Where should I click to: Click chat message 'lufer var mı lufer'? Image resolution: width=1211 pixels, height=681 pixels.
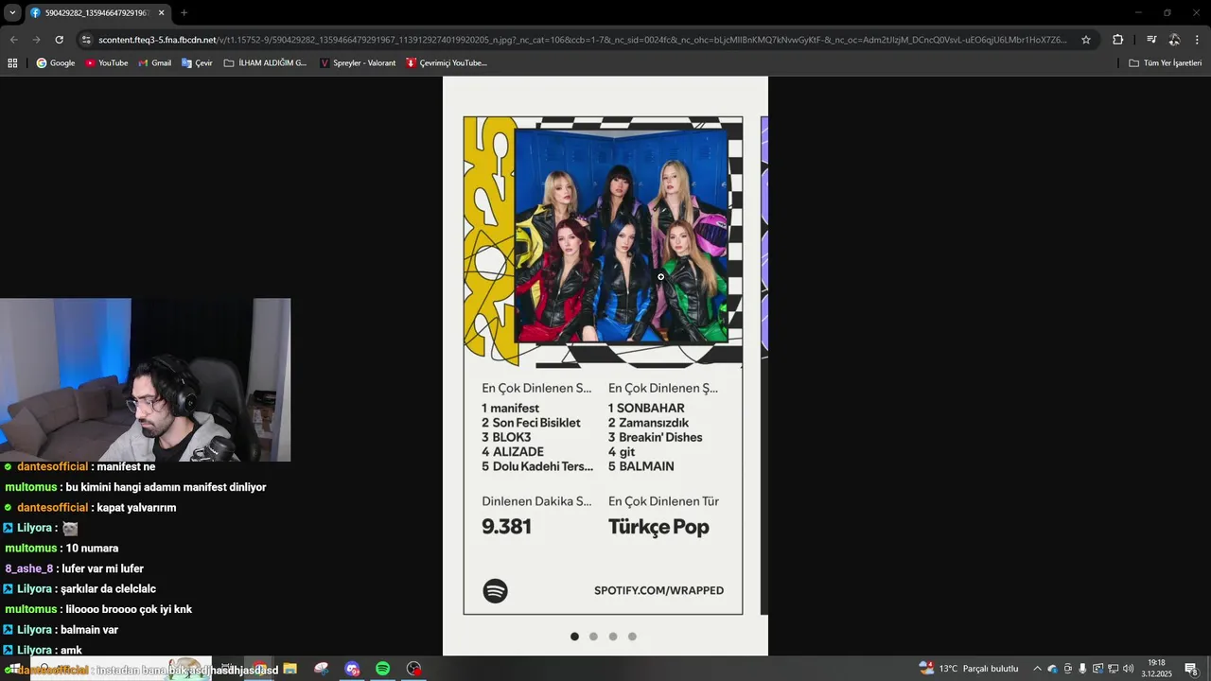coord(102,568)
